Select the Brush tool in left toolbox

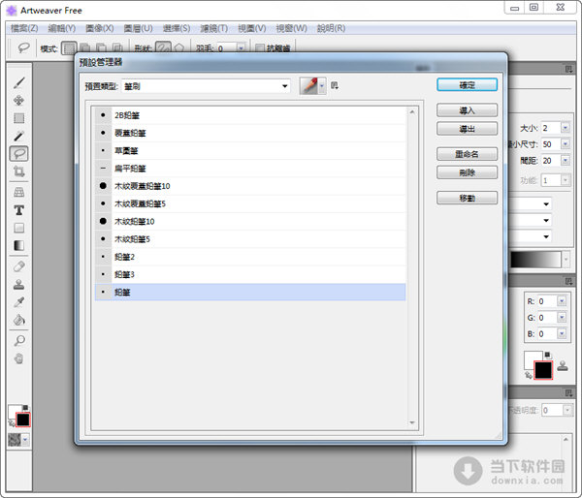[19, 82]
